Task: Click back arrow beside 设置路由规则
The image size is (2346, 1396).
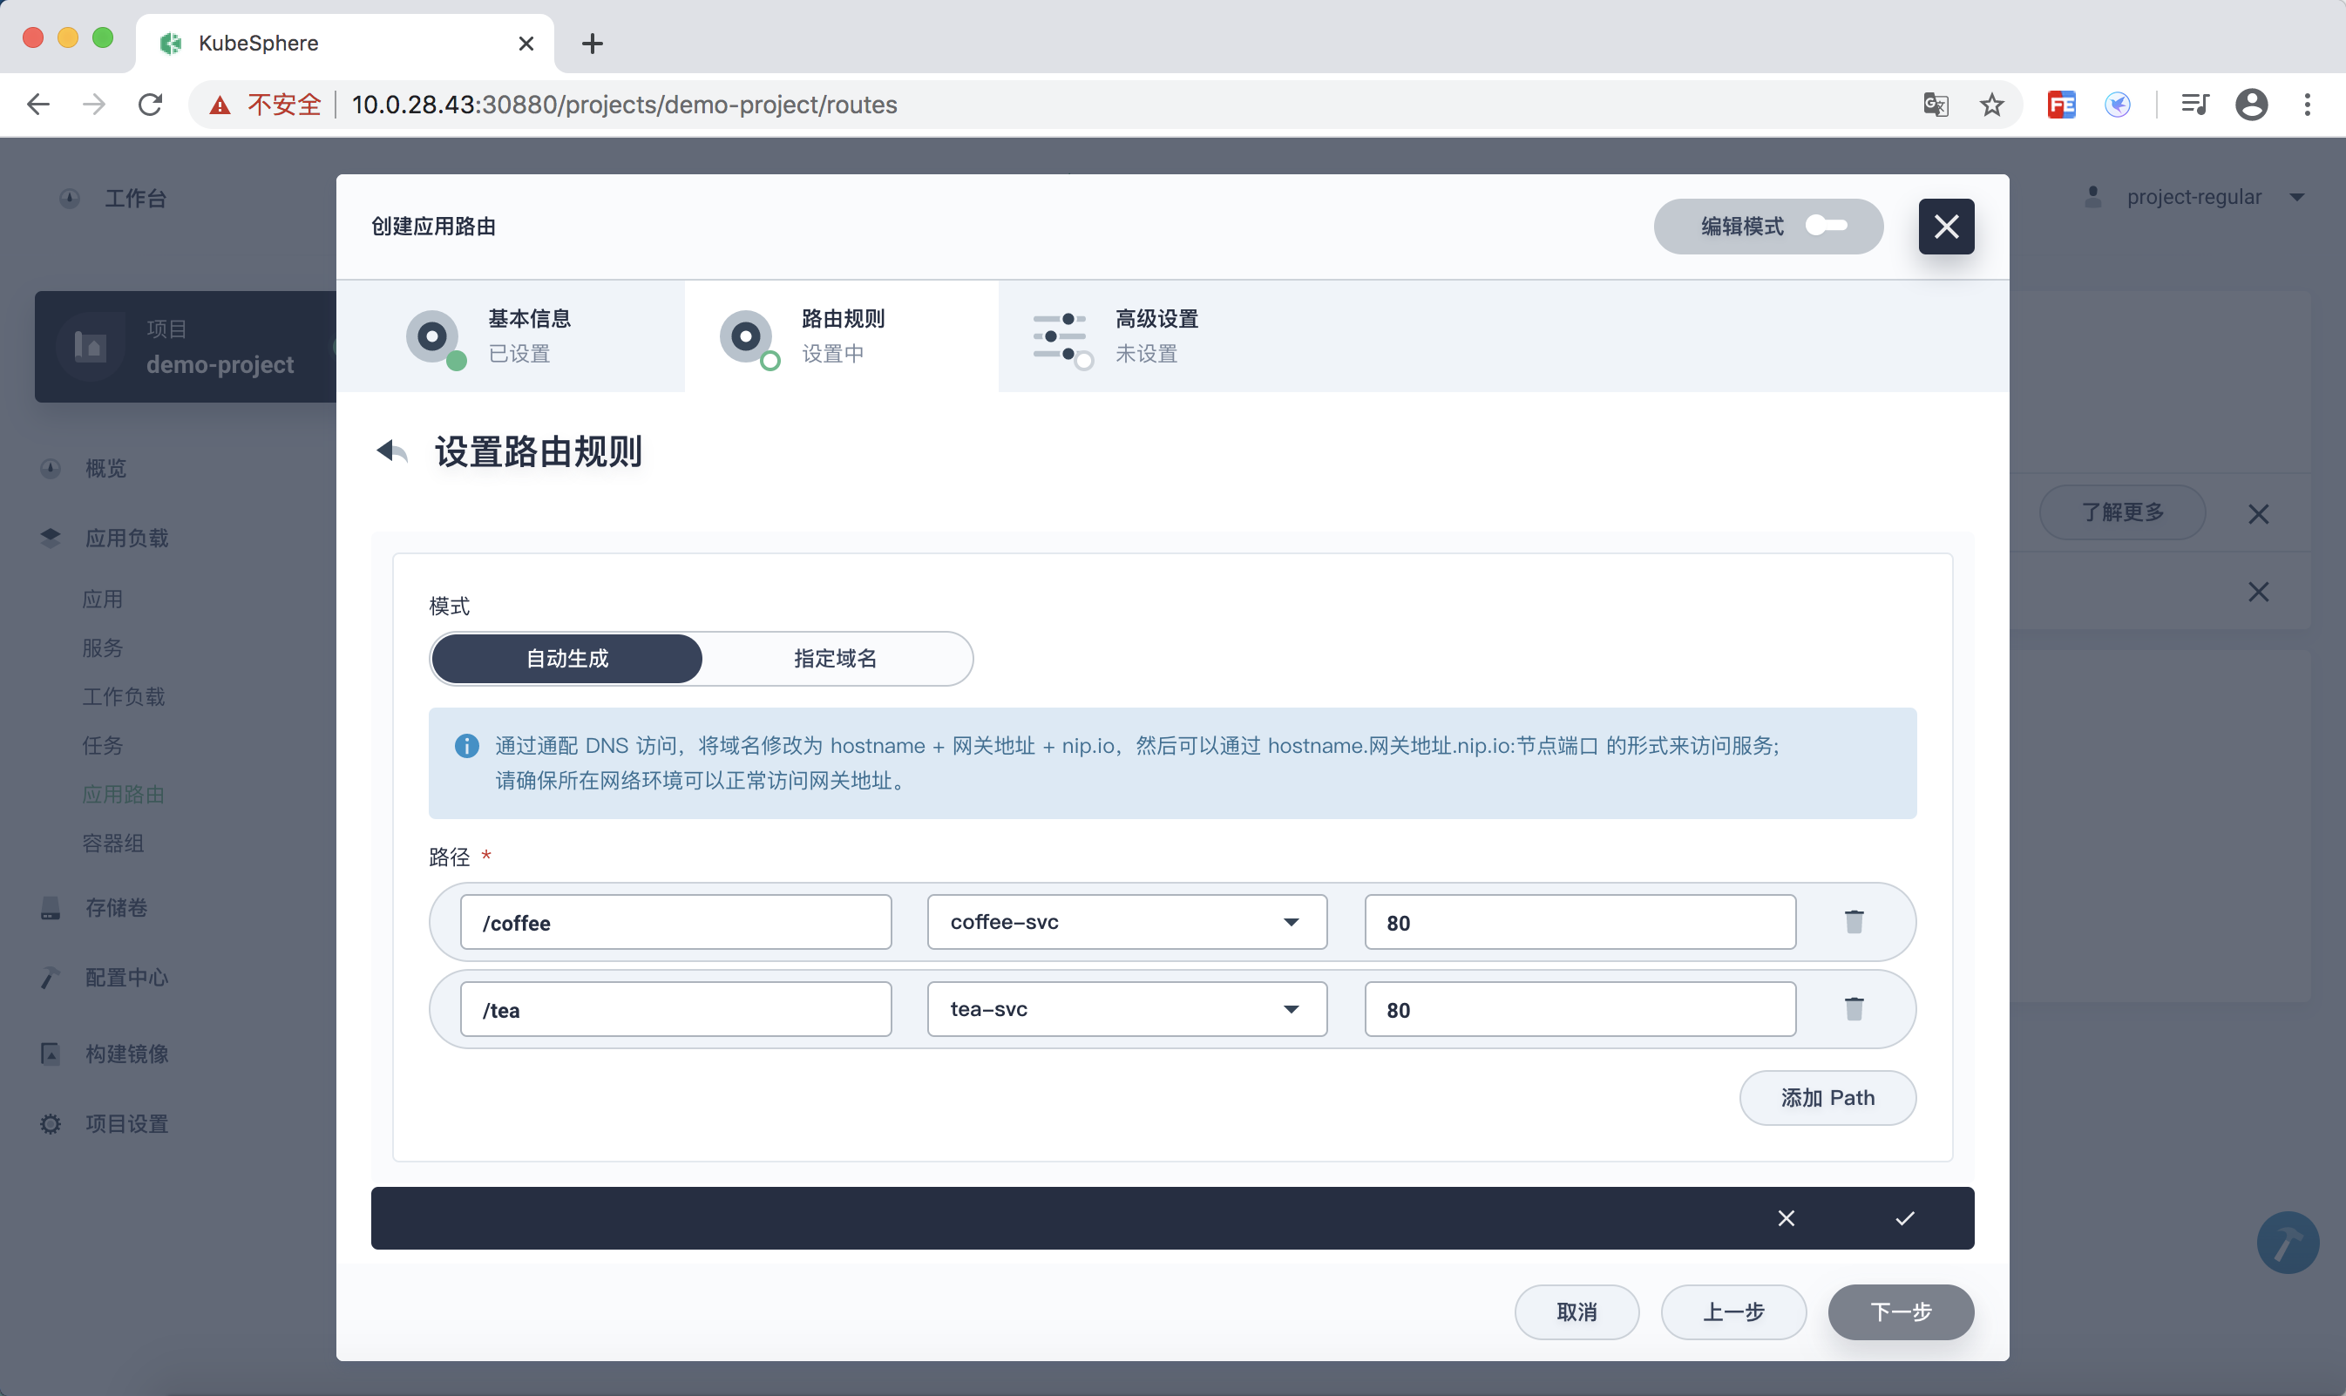Action: point(391,451)
